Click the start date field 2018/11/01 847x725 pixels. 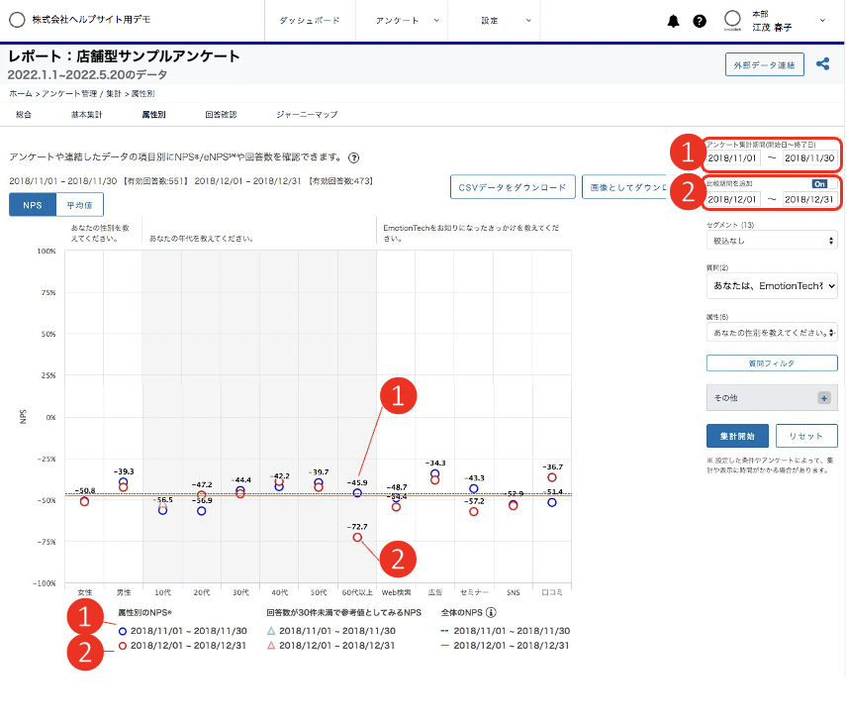(x=732, y=158)
